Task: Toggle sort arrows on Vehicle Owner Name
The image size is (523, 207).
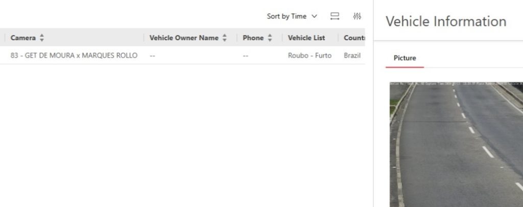Action: pyautogui.click(x=225, y=38)
